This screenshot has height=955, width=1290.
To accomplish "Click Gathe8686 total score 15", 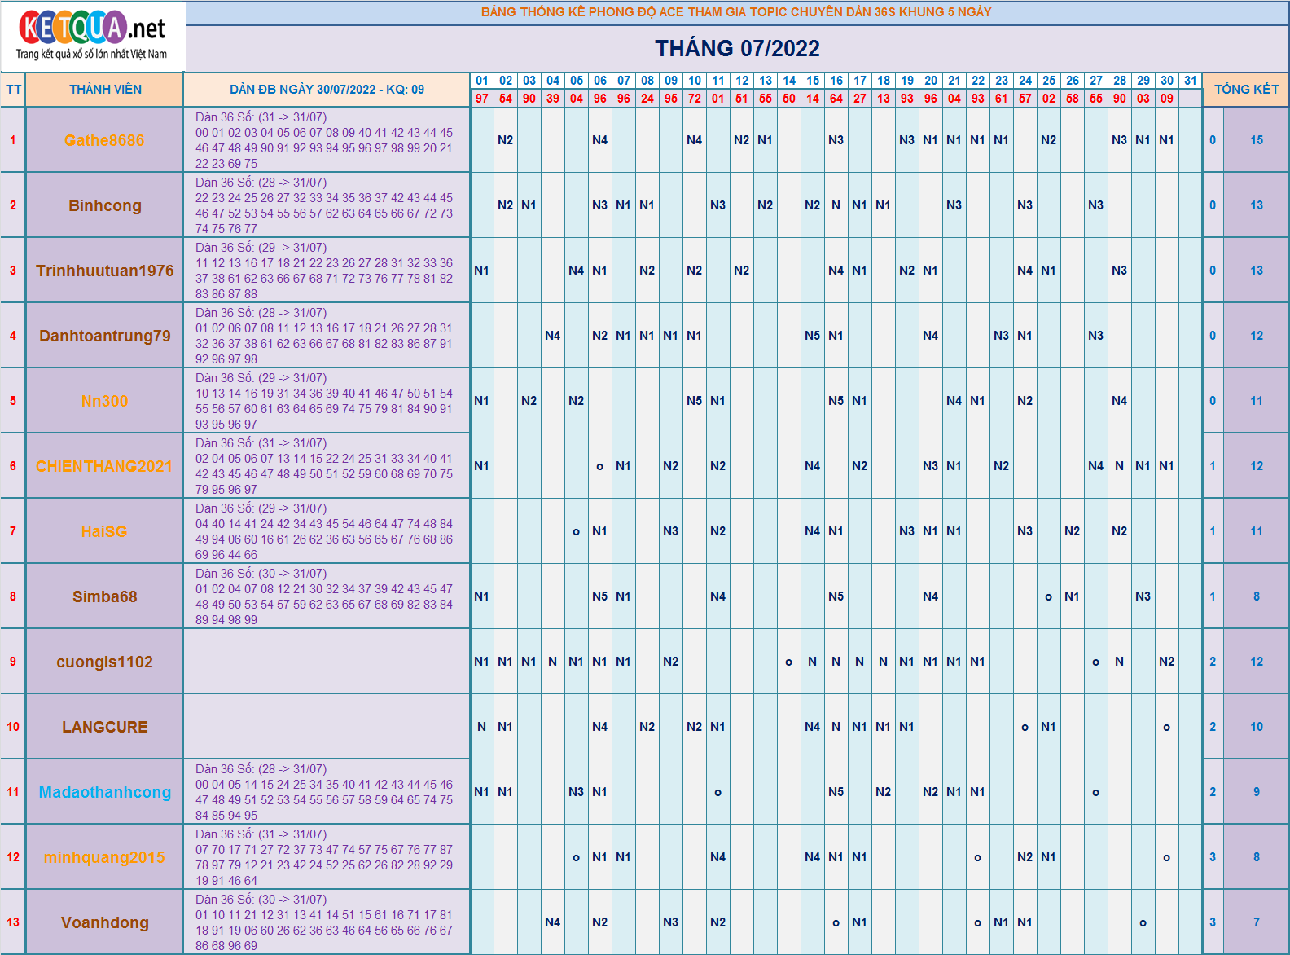I will pos(1257,140).
